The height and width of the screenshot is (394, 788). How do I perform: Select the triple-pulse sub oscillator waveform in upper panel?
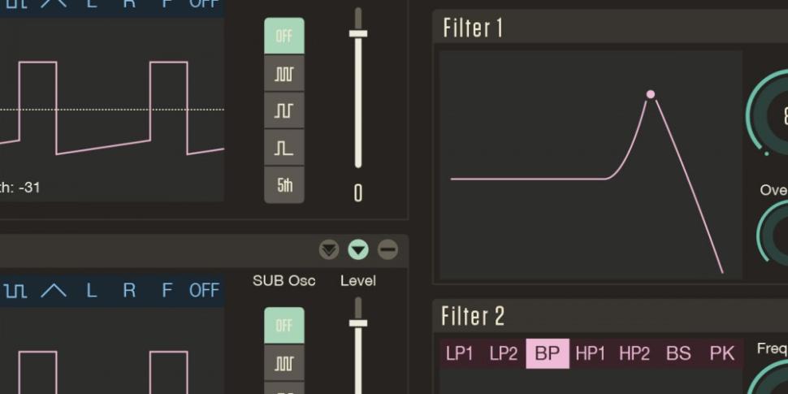tap(284, 74)
